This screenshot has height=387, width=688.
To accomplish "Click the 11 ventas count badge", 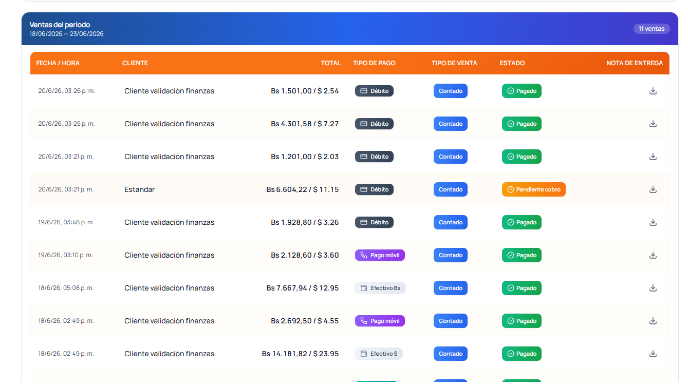I will click(652, 29).
